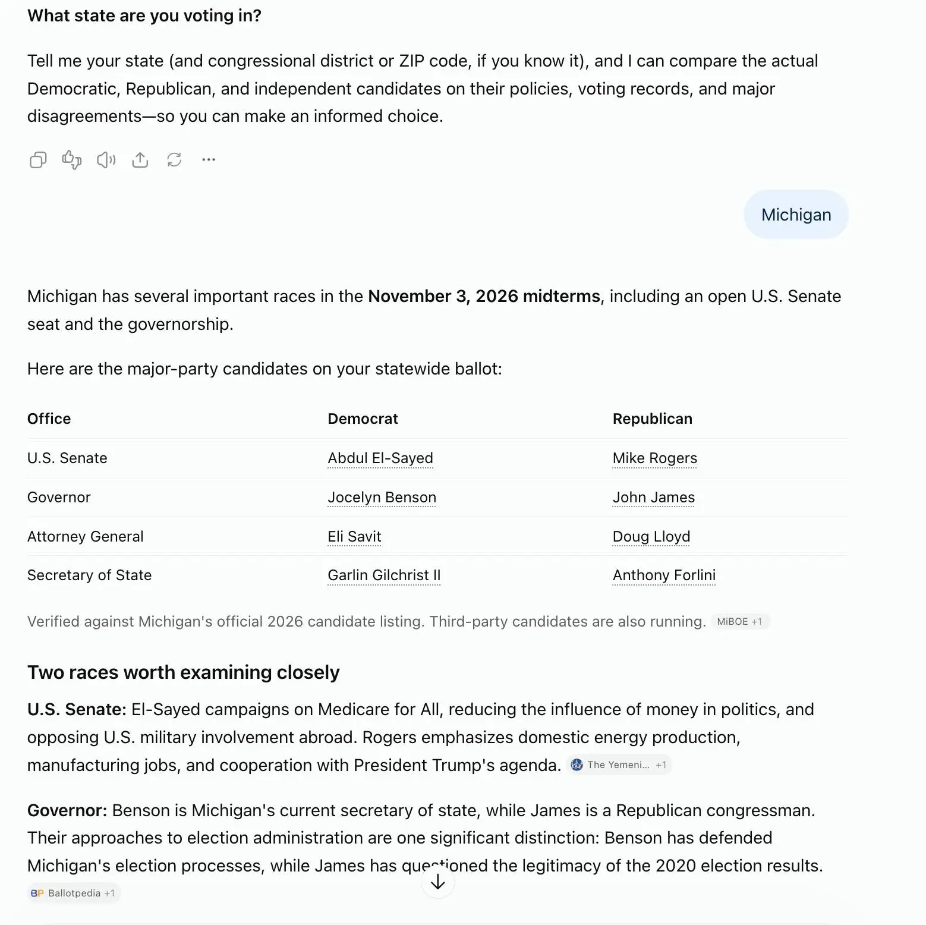
Task: Click the Mike Rogers candidate link
Action: 655,458
